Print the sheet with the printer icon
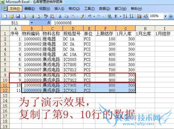The image size is (174, 129). [x=32, y=16]
